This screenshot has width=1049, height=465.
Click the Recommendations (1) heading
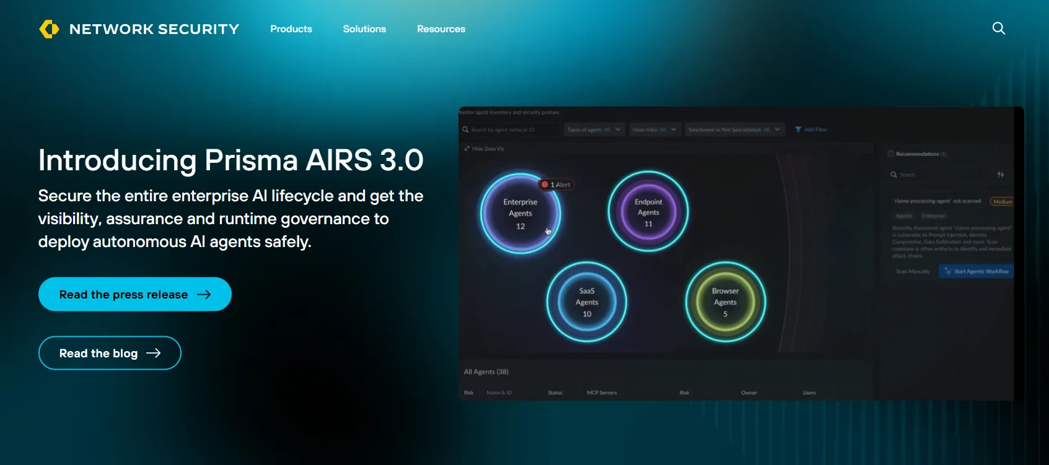(x=921, y=154)
